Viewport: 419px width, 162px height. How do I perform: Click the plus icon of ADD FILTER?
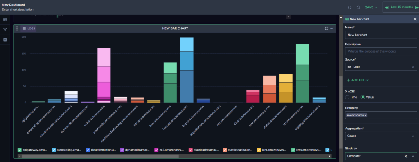pos(348,80)
